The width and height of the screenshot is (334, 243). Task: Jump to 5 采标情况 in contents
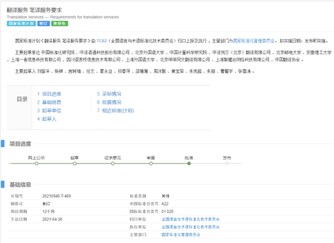[109, 94]
